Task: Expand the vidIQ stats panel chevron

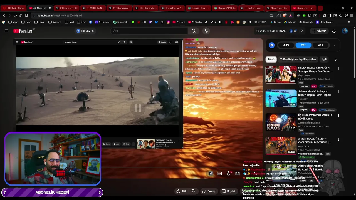Action: coord(335,45)
